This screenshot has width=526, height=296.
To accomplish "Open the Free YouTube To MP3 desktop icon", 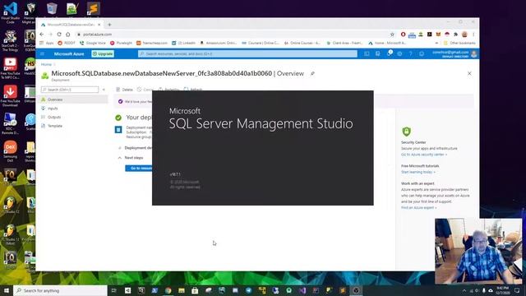I will 11,68.
